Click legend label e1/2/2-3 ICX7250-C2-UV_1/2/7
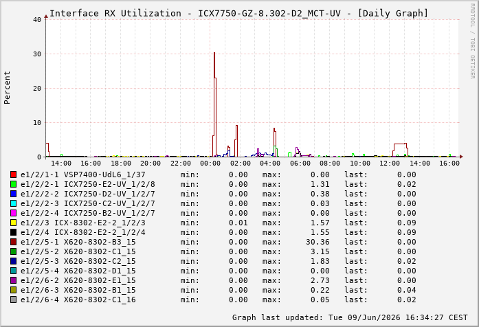 point(88,203)
